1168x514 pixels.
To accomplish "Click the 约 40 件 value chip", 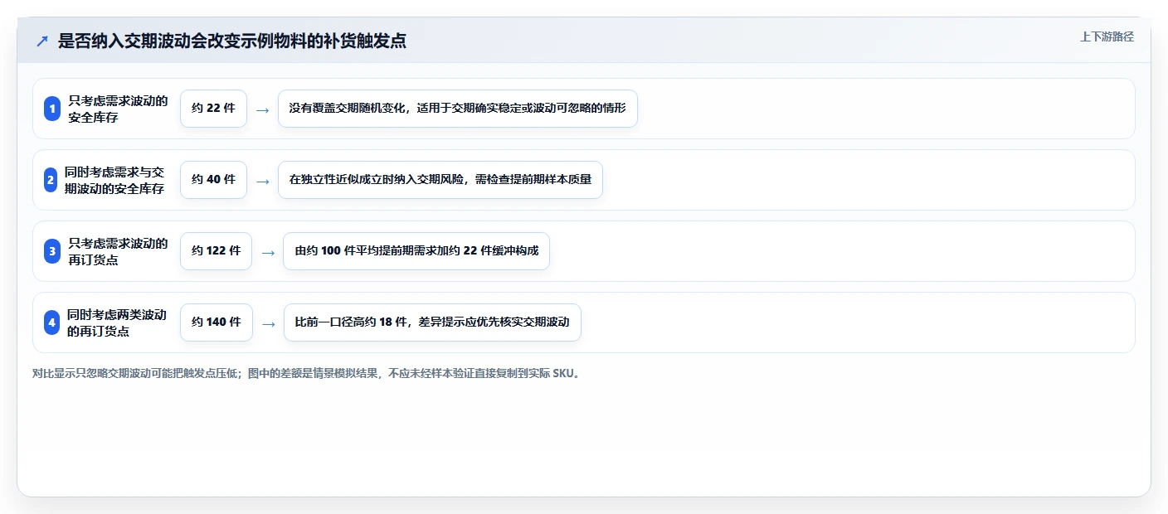I will (x=213, y=180).
